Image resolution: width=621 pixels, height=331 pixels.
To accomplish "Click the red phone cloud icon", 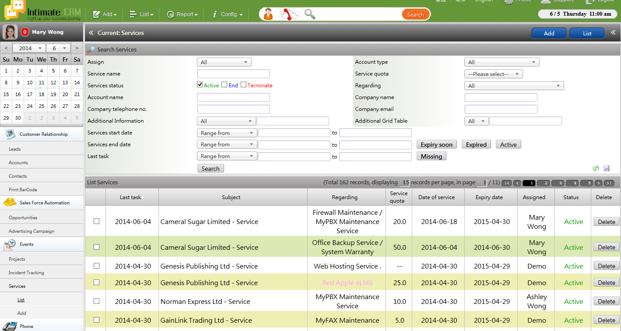I will click(289, 14).
